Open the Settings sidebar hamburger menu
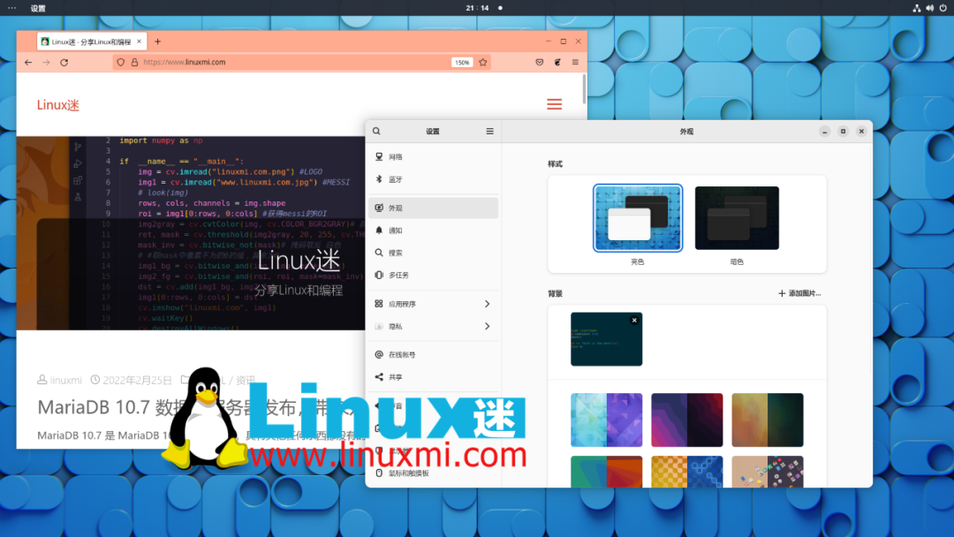 (x=489, y=132)
